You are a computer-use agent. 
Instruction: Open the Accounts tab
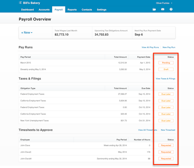pyautogui.click(x=44, y=10)
